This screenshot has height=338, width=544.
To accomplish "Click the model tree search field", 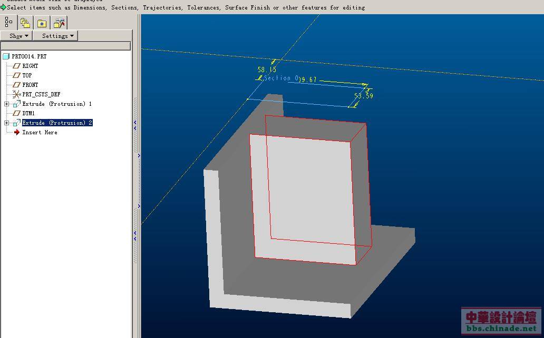I will [x=66, y=46].
